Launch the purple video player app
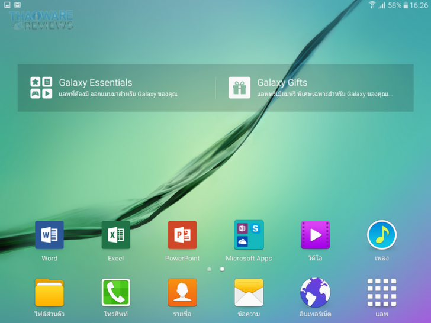 pos(316,235)
